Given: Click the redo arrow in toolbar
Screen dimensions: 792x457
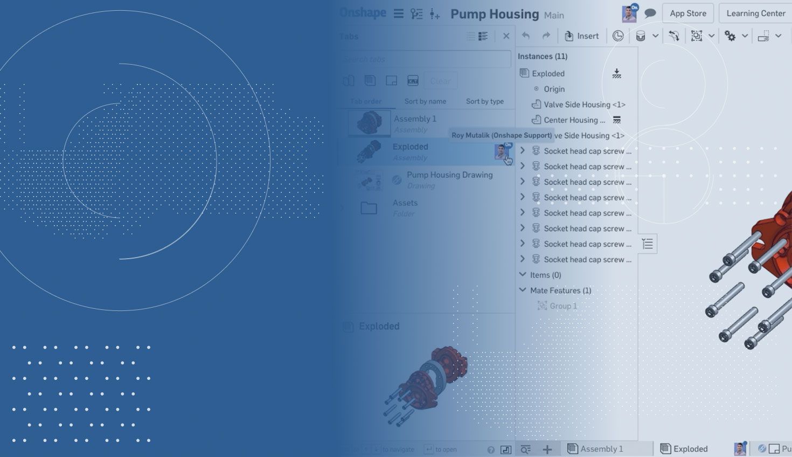Looking at the screenshot, I should pos(546,36).
